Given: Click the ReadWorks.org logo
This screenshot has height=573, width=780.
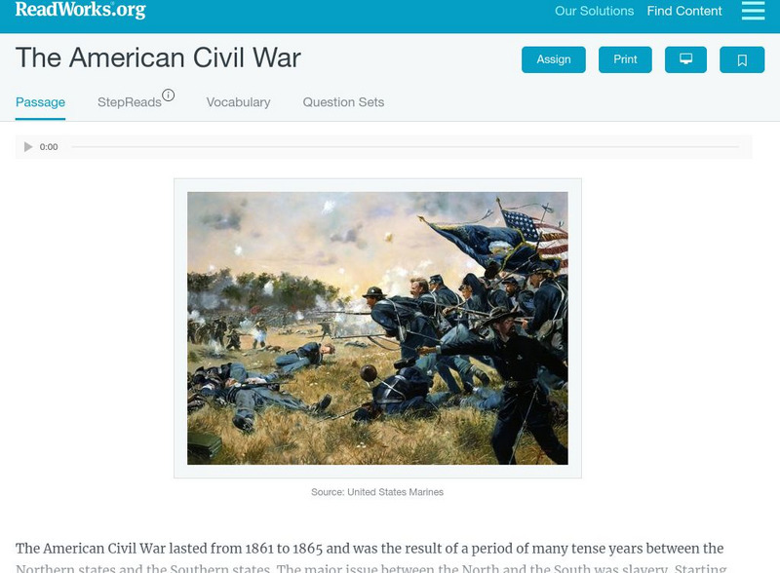Looking at the screenshot, I should click(81, 10).
